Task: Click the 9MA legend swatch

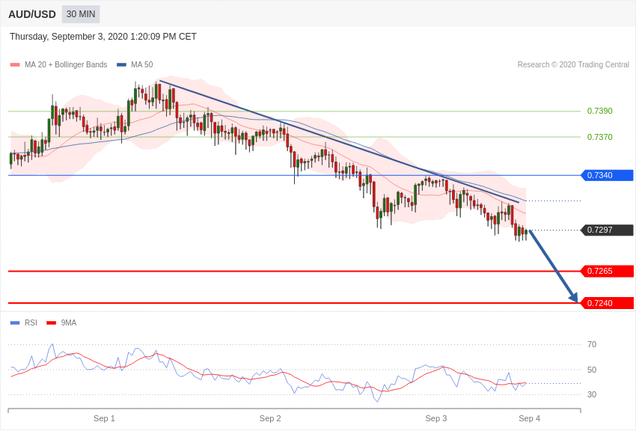Action: [x=51, y=323]
